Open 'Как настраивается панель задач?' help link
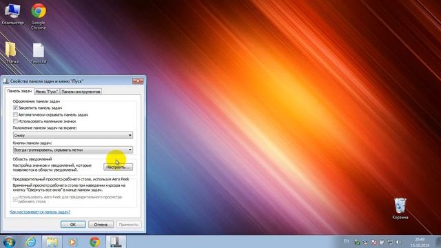The width and height of the screenshot is (441, 248). coord(40,211)
